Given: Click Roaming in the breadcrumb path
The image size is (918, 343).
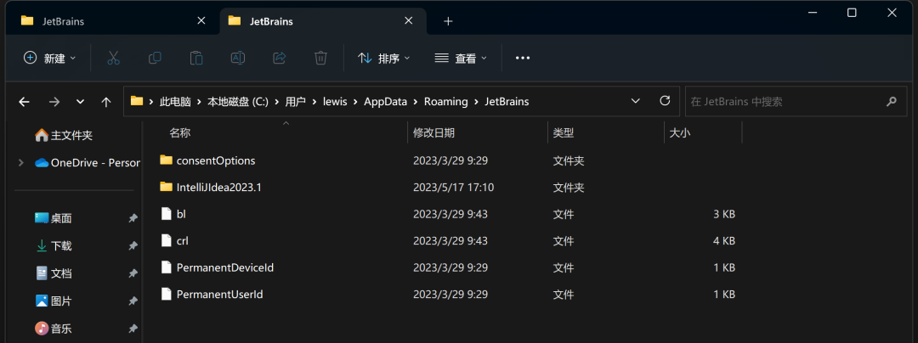Looking at the screenshot, I should (x=446, y=102).
